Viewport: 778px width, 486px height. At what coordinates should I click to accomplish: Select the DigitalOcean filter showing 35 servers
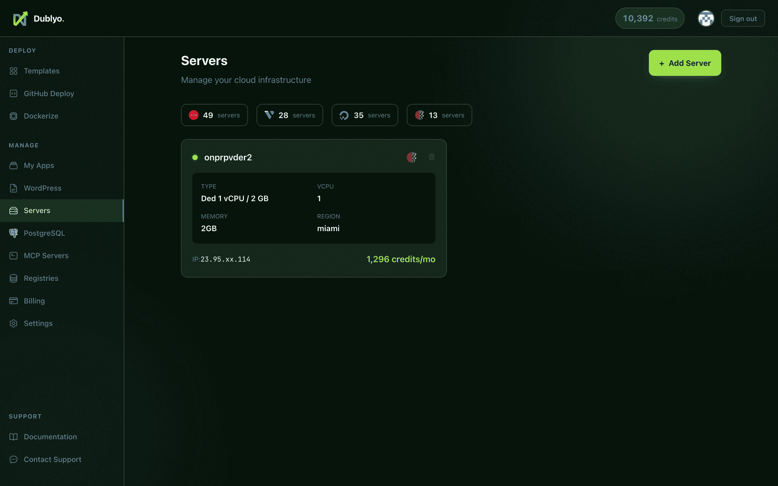(x=365, y=115)
